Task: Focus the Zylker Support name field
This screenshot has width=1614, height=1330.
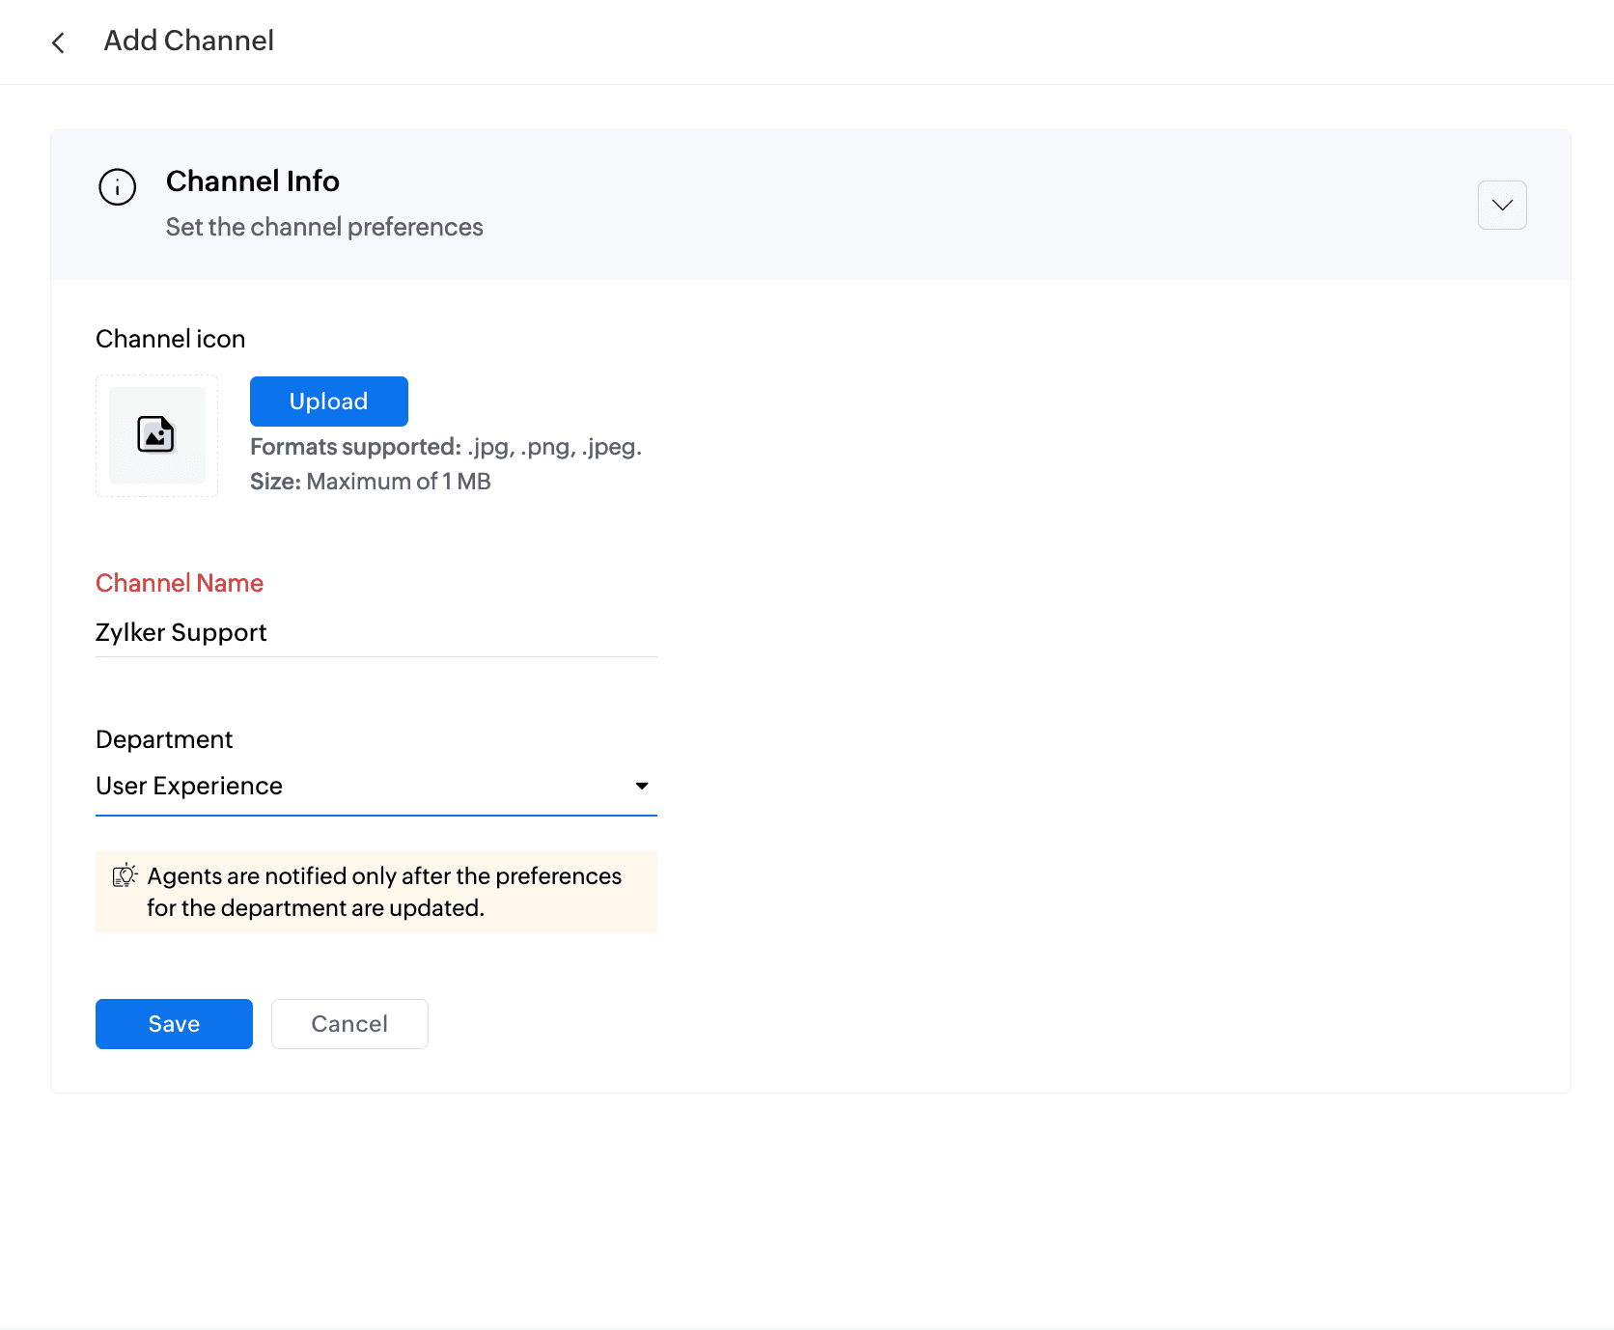Action: tap(376, 632)
